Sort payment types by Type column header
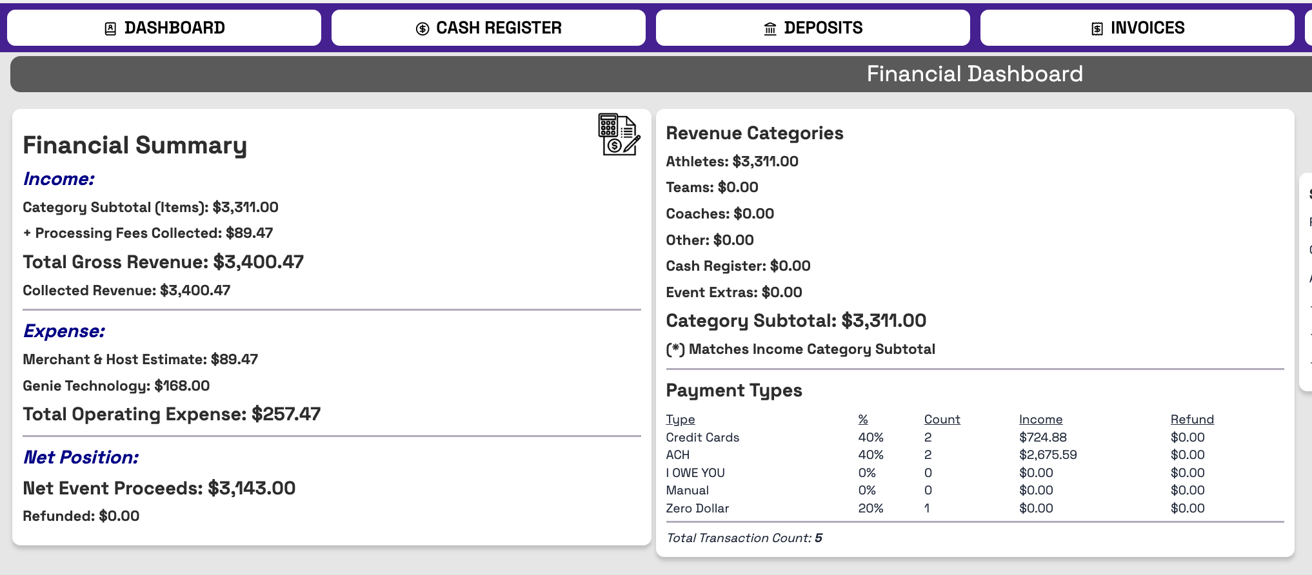1312x575 pixels. (x=680, y=420)
